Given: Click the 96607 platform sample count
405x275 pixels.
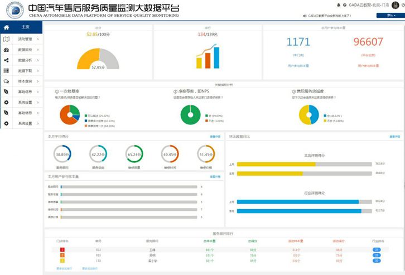Looking at the screenshot, I should pyautogui.click(x=368, y=42).
